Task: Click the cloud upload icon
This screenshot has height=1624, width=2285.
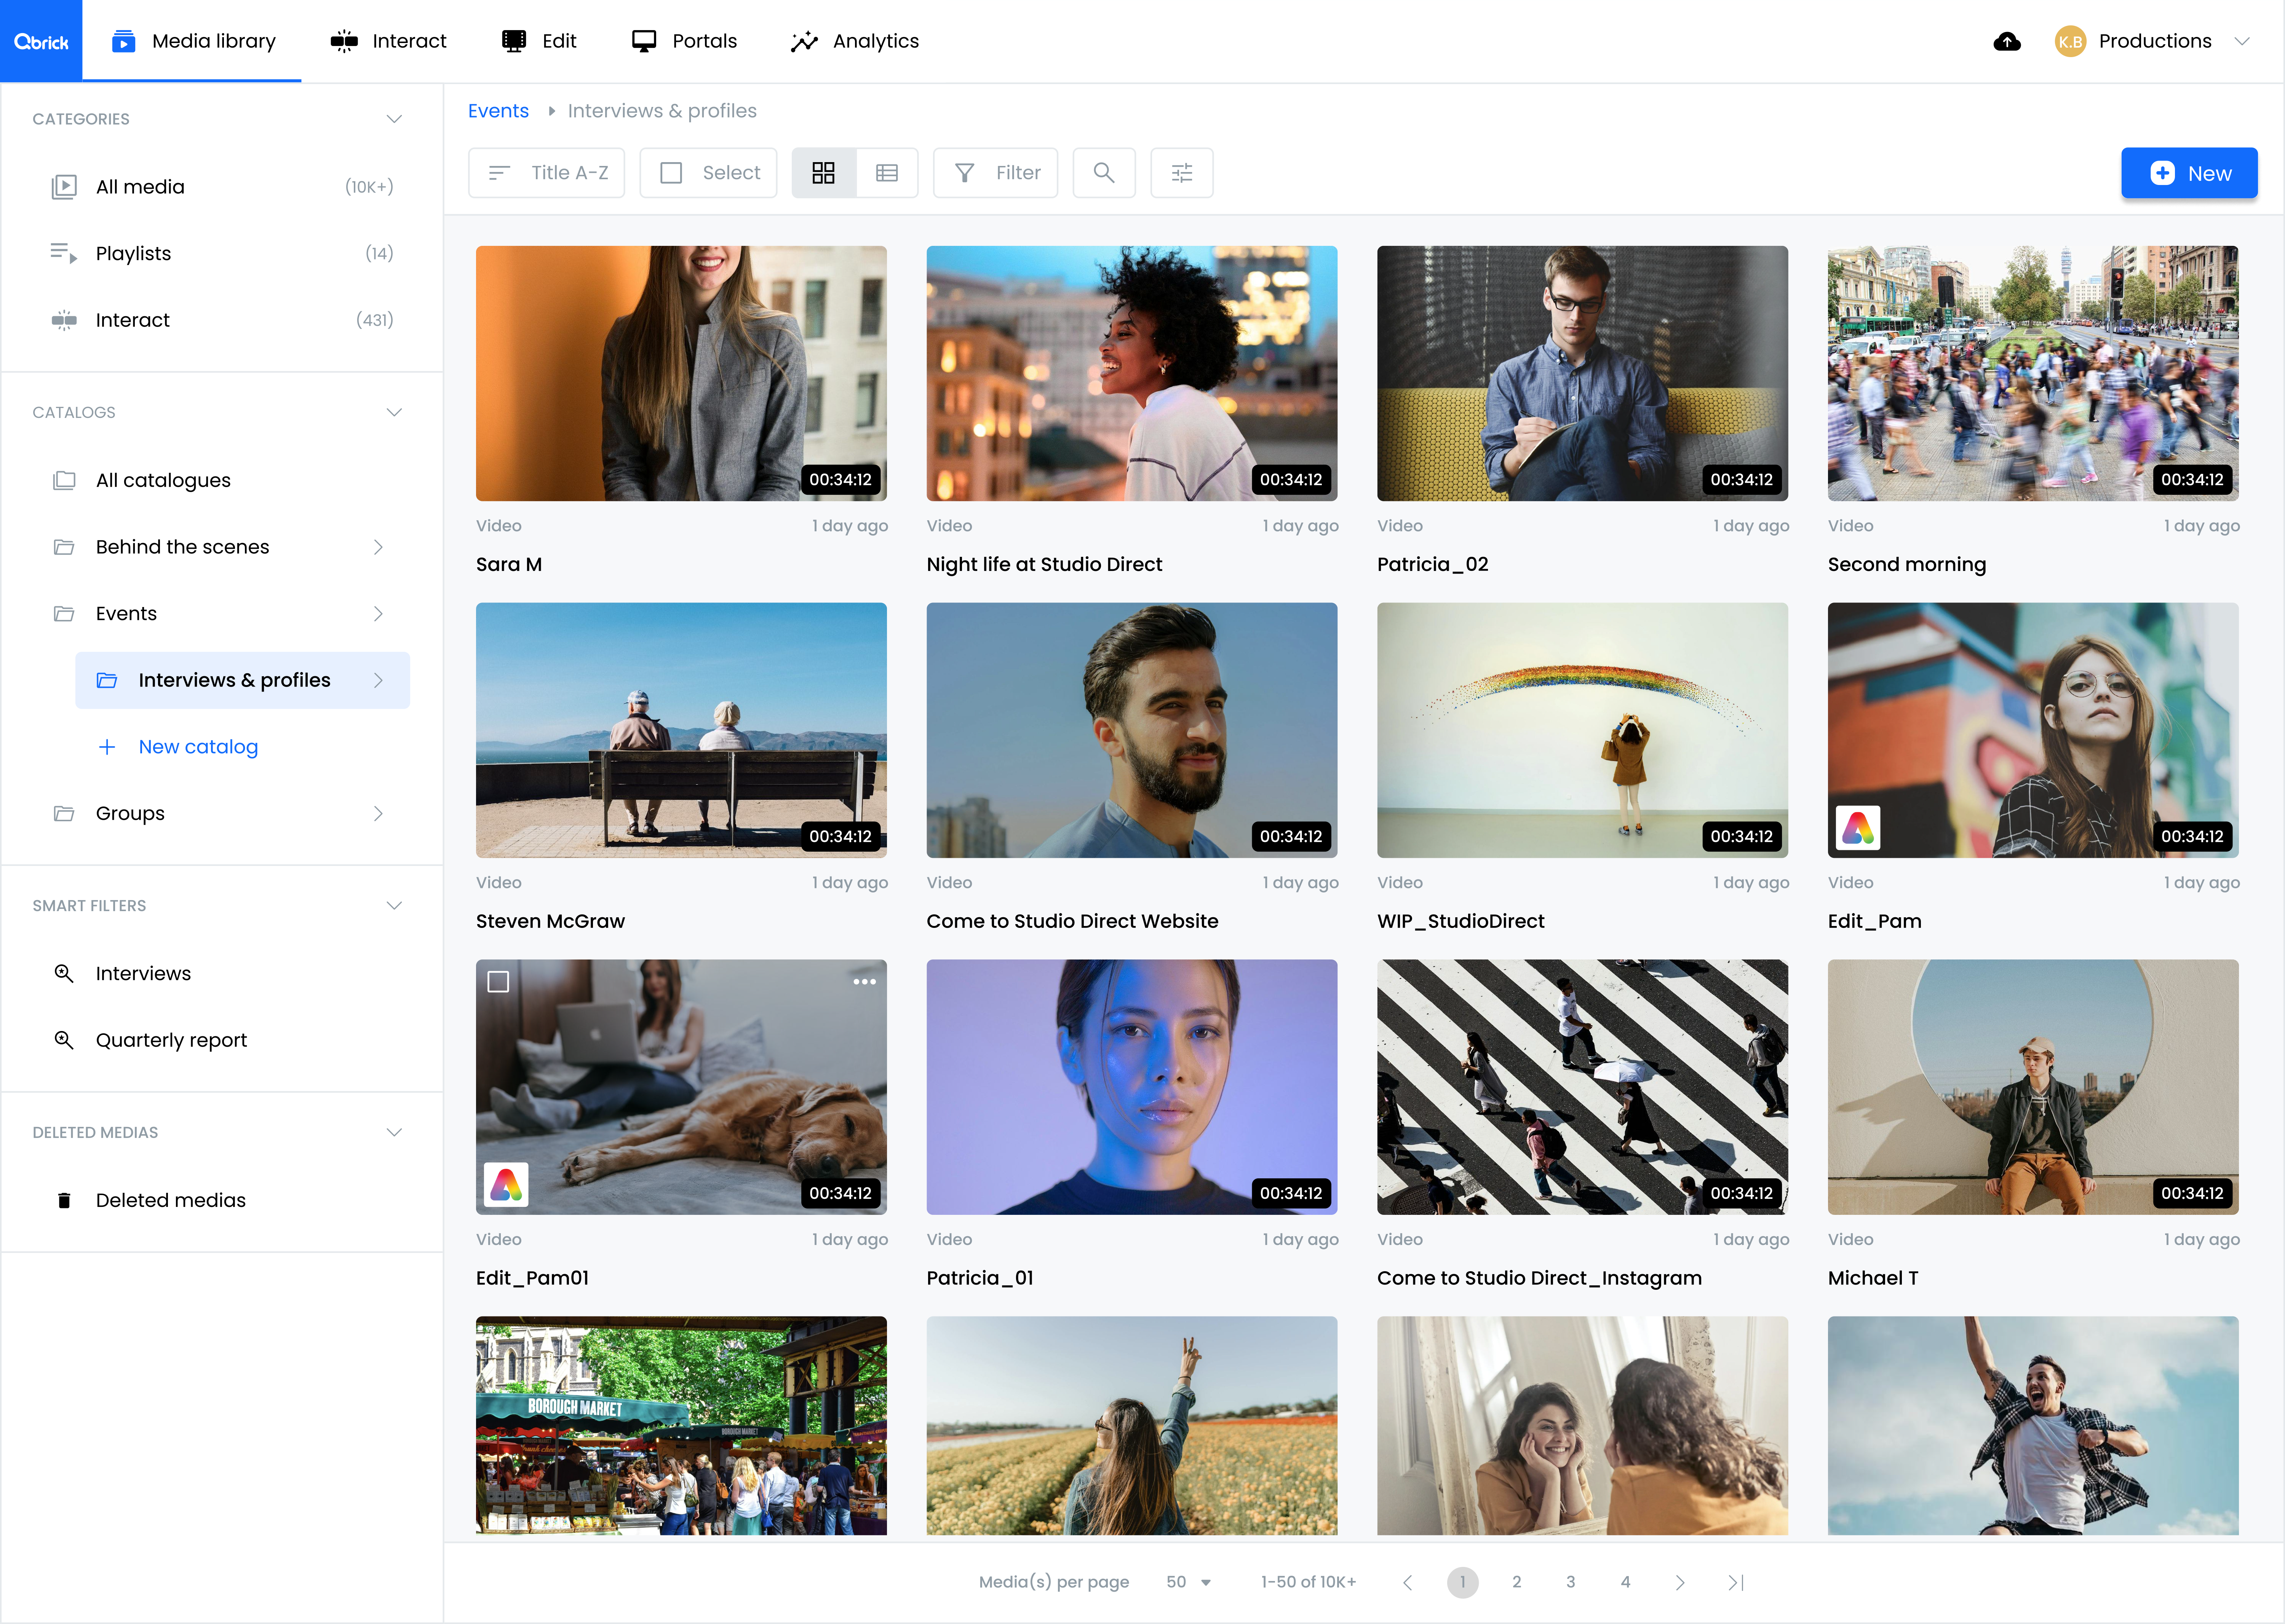Action: pos(2007,41)
